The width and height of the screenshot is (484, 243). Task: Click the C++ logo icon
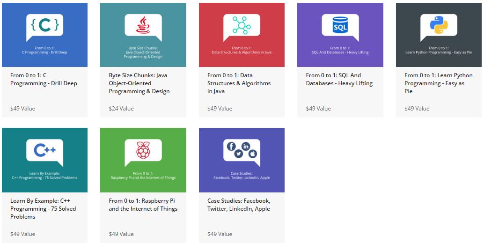44,150
